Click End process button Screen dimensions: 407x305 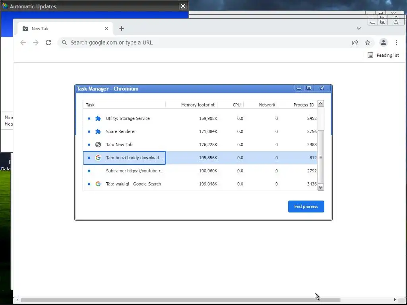(x=306, y=207)
